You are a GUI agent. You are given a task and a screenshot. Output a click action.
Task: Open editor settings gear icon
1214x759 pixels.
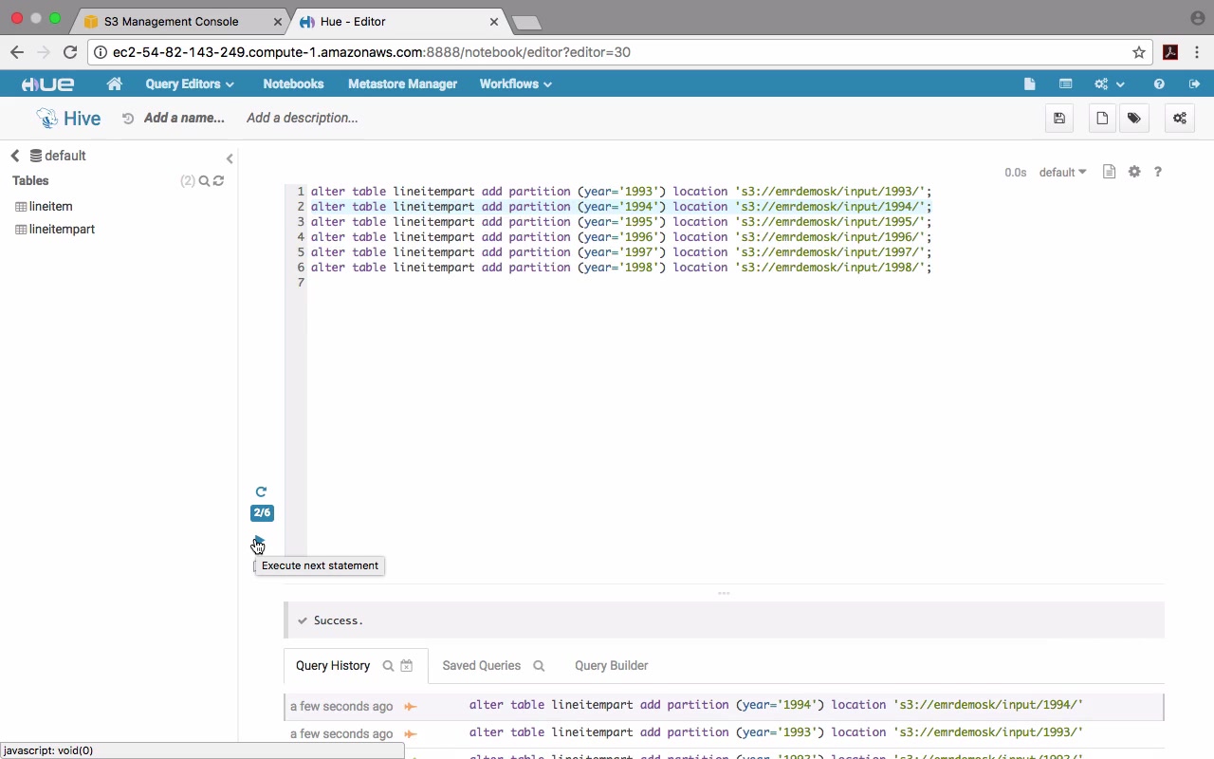click(1134, 172)
